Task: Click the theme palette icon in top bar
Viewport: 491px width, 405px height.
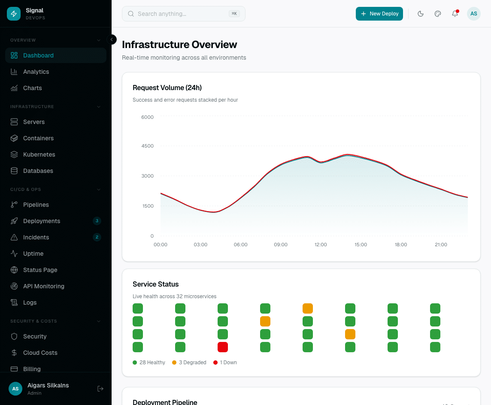Action: coord(437,14)
